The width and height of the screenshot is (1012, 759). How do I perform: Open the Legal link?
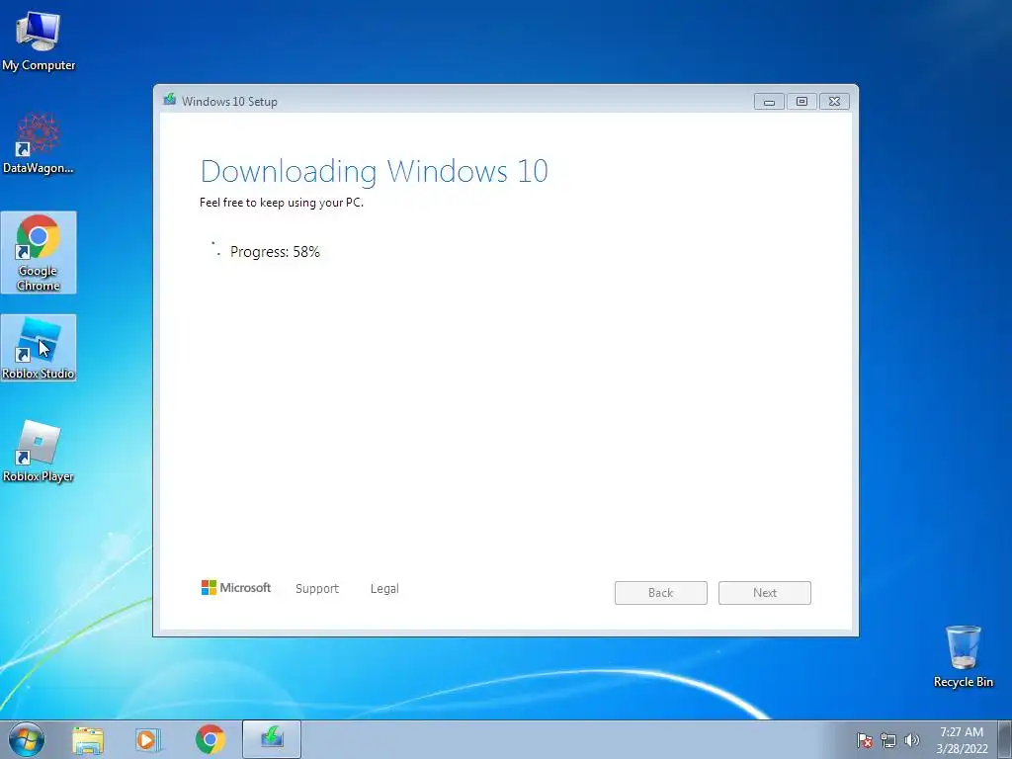point(384,589)
